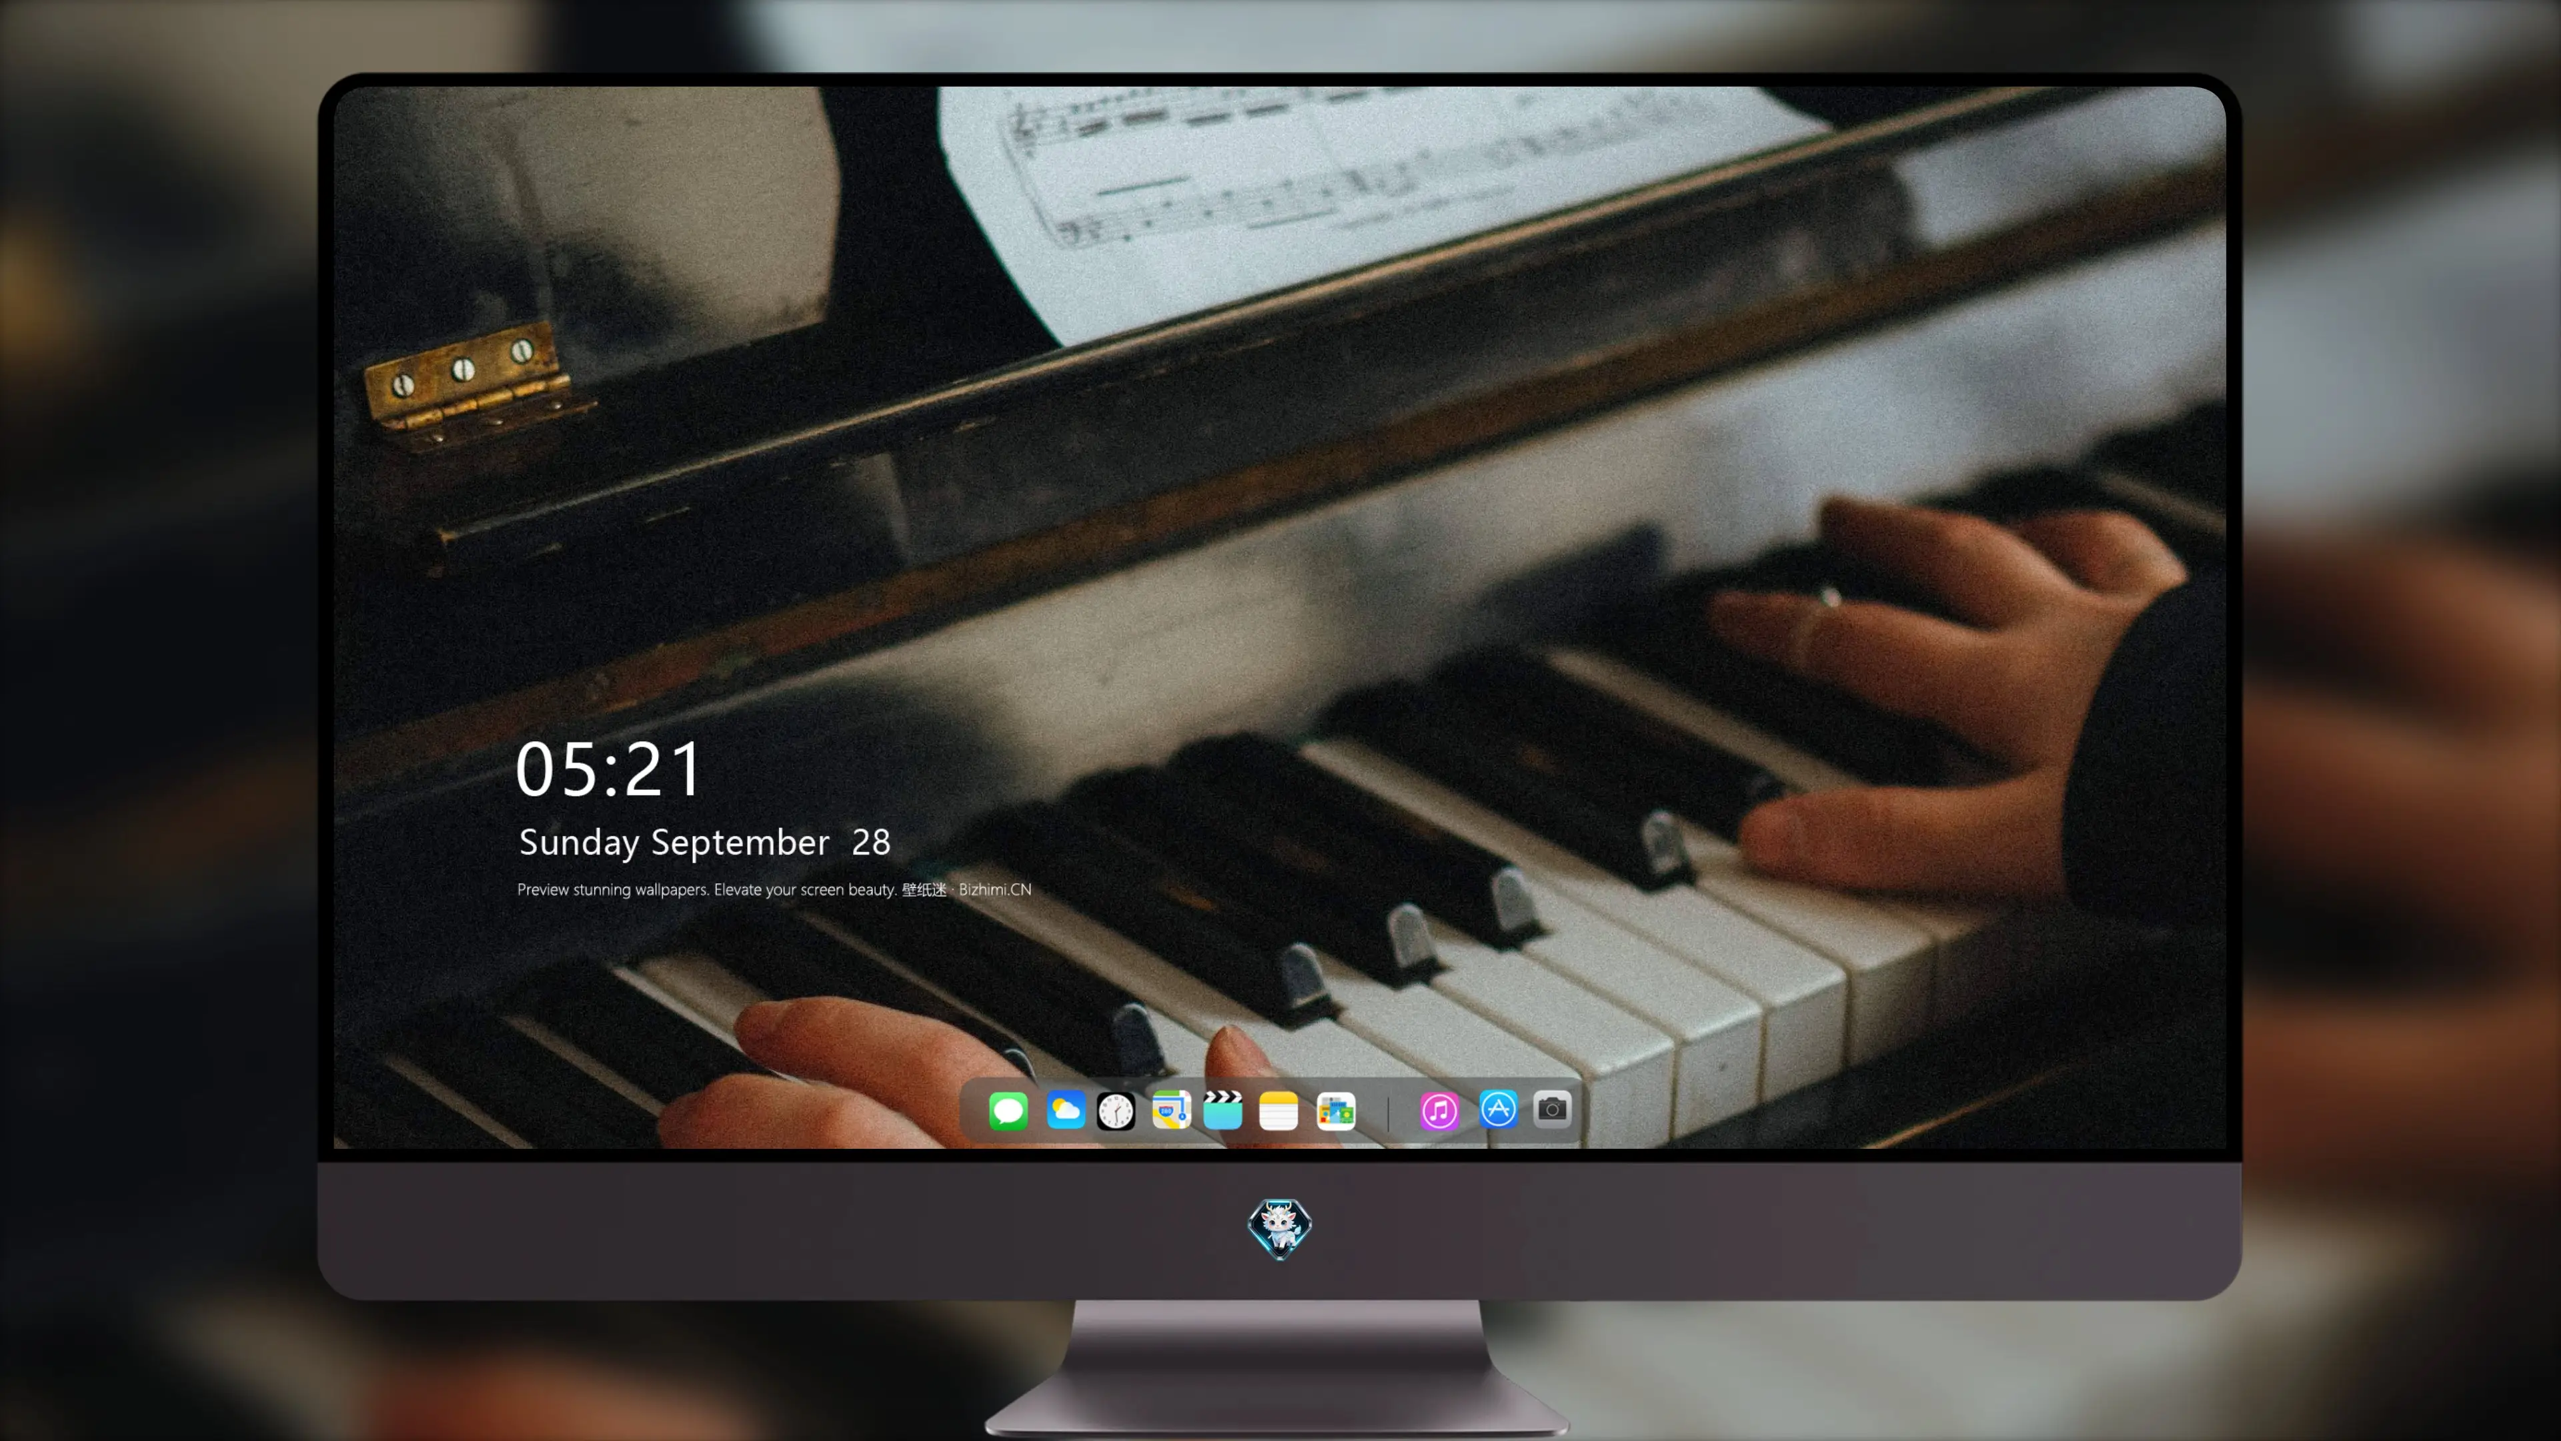The width and height of the screenshot is (2561, 1441).
Task: Open the Notes app icon
Action: (x=1278, y=1111)
